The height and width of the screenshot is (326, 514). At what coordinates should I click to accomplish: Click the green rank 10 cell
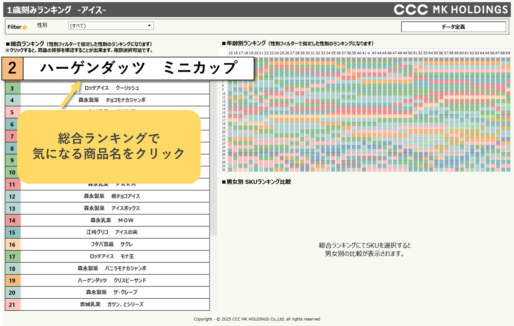(11, 172)
